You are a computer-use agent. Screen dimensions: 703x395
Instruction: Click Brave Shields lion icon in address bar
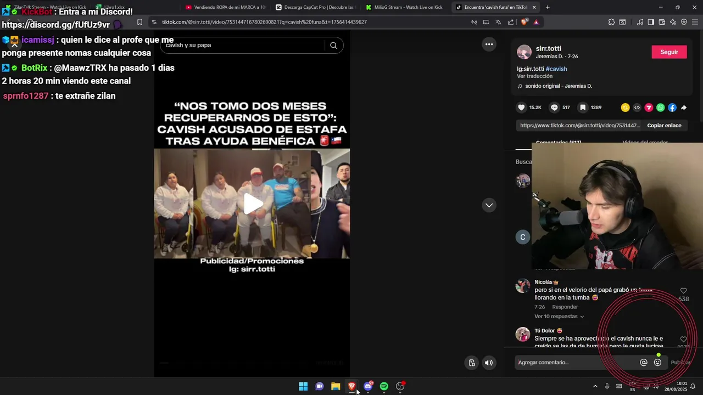[525, 22]
